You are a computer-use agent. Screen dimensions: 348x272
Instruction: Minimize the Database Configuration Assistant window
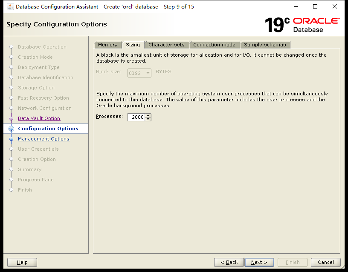[296, 7]
